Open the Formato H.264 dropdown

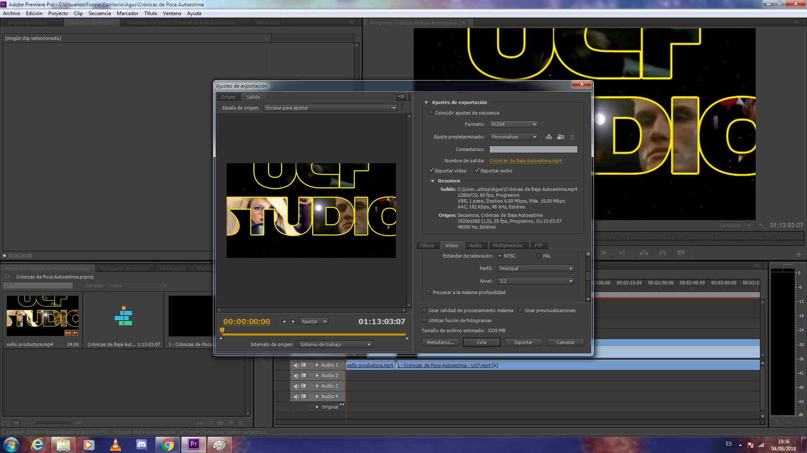(x=514, y=124)
